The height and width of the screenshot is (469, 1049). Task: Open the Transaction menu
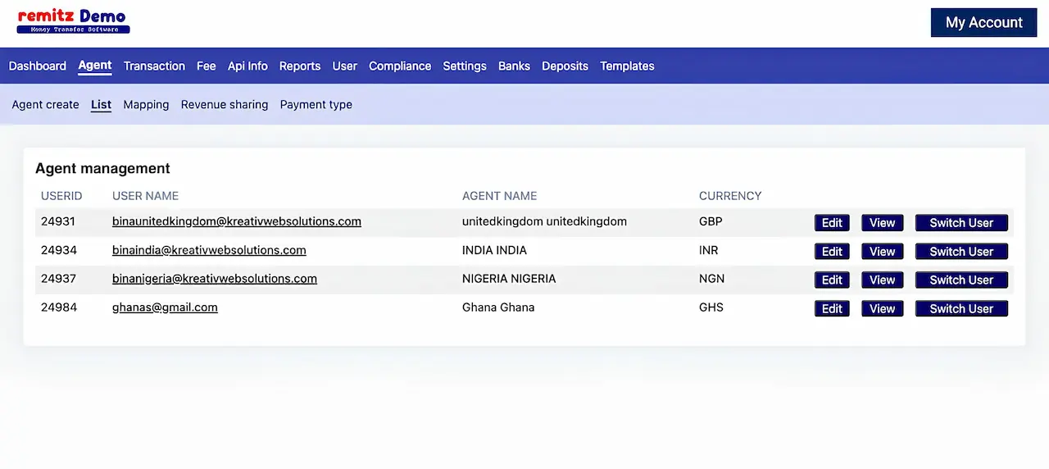point(154,66)
